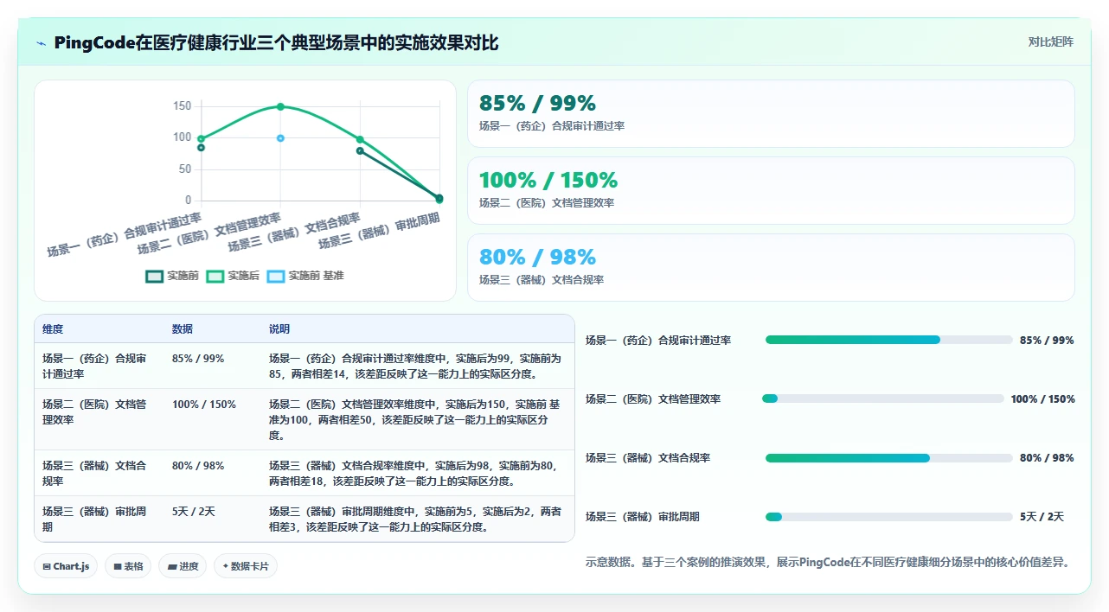Click the 数据 column header
The height and width of the screenshot is (612, 1109).
(x=183, y=329)
